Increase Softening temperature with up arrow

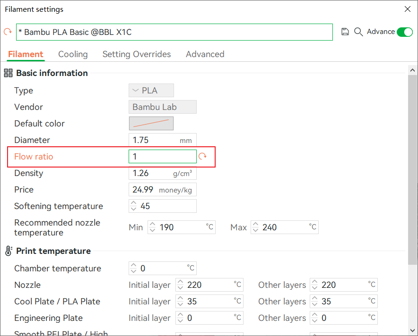point(133,203)
